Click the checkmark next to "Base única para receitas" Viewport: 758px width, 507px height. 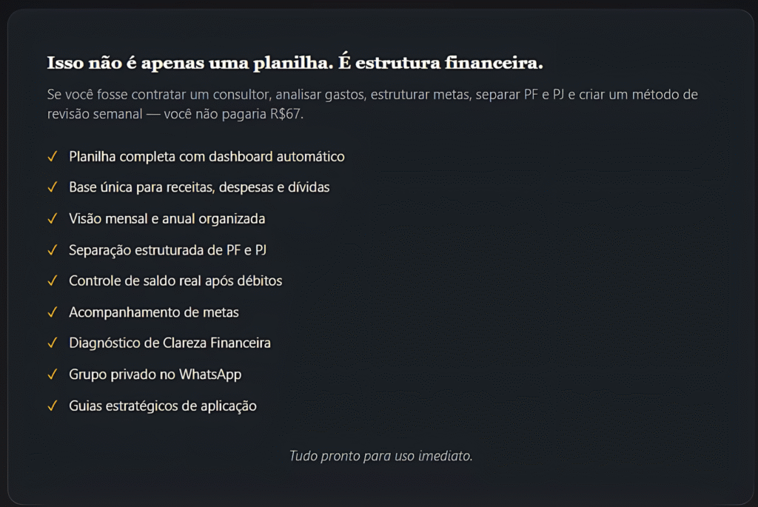(53, 188)
